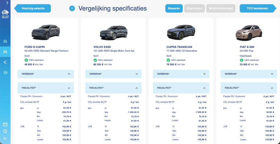
Task: Open the first car icon in sidebar
Action: point(5,41)
